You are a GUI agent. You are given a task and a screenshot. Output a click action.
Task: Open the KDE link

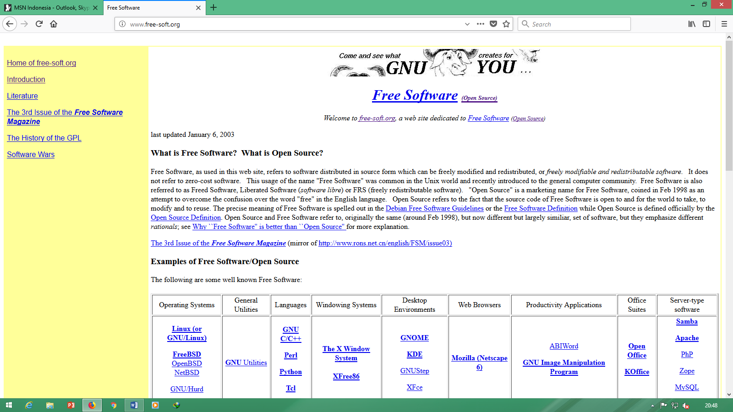(415, 354)
